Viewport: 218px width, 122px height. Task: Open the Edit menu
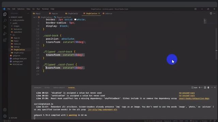14,9
